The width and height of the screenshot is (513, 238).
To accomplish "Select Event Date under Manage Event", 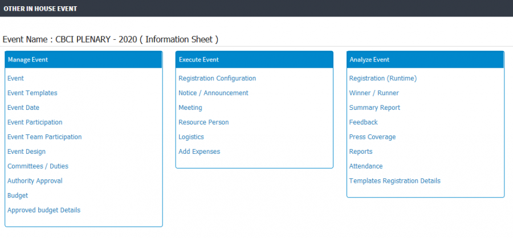I will click(x=23, y=108).
